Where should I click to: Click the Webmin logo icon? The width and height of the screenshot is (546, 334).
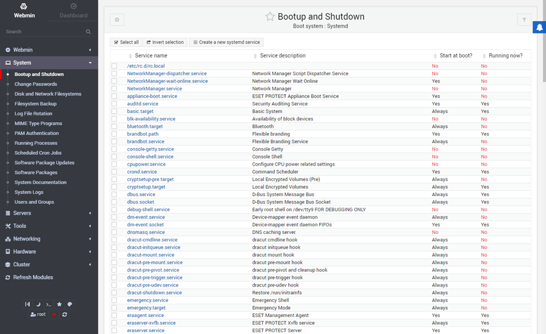(x=24, y=6)
